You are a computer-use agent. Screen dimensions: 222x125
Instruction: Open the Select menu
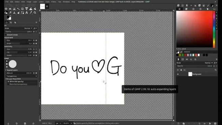coord(17,2)
